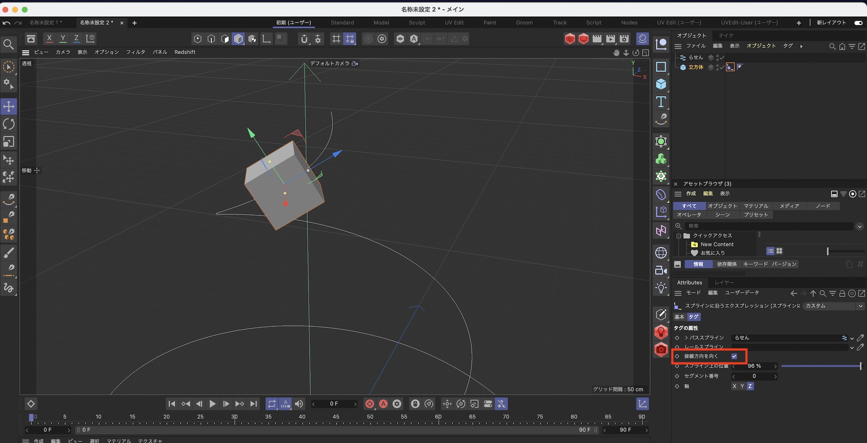Activate the Move tool
The image size is (867, 443).
pyautogui.click(x=9, y=107)
